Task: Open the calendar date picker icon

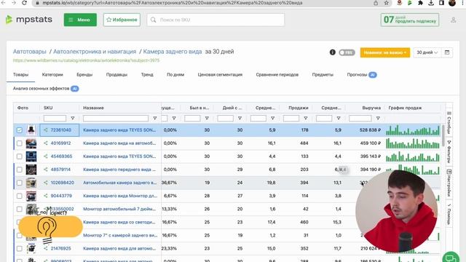Action: coord(447,52)
